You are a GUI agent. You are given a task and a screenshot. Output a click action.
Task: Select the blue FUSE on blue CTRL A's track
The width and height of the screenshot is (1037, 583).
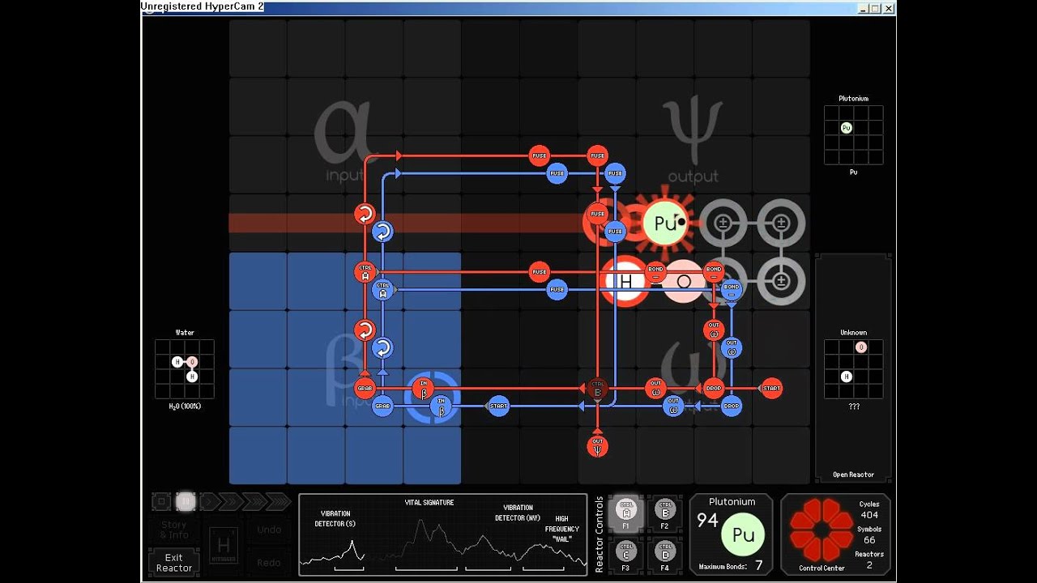pyautogui.click(x=557, y=290)
